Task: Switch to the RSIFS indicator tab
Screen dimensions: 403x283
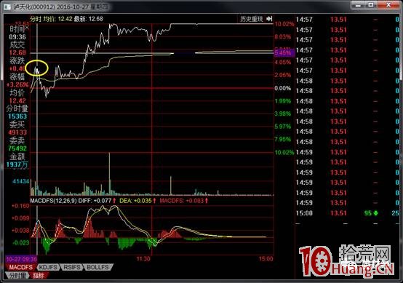Action: [72, 267]
